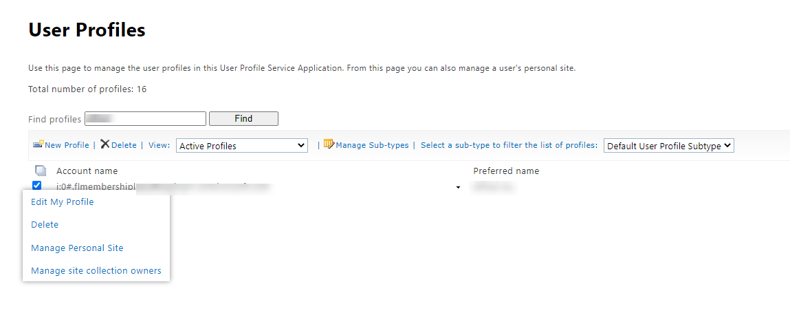
Task: Click the X delete icon in toolbar
Action: 105,144
